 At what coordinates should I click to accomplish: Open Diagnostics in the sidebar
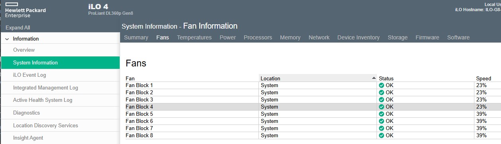point(60,113)
